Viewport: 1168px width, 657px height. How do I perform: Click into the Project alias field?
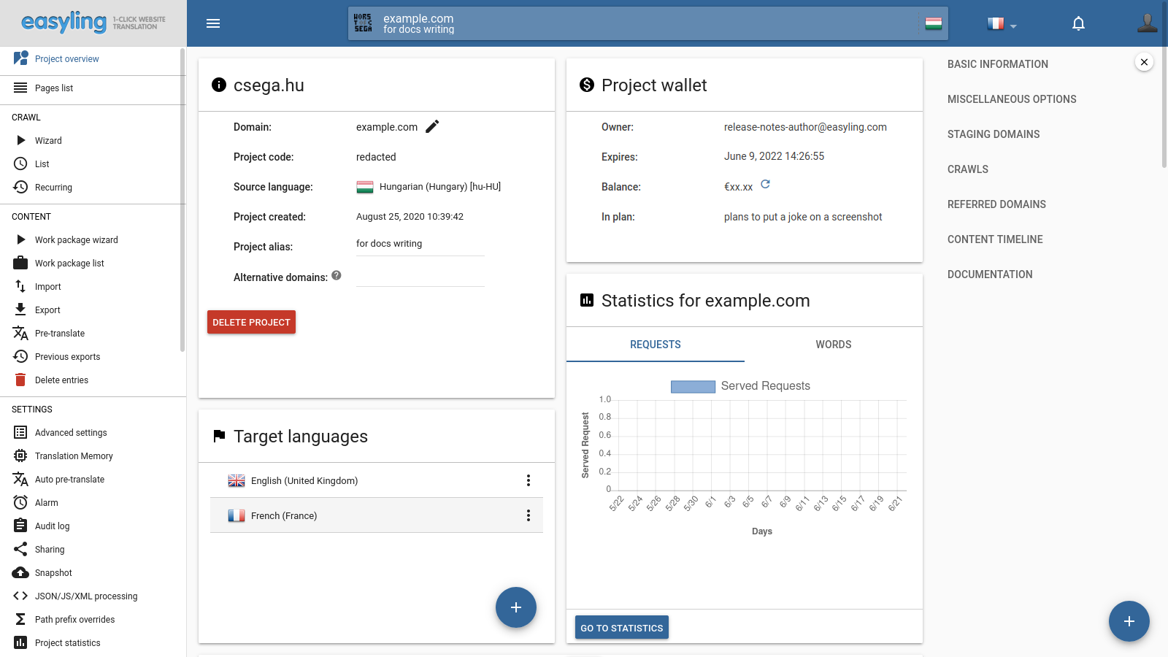pyautogui.click(x=420, y=244)
